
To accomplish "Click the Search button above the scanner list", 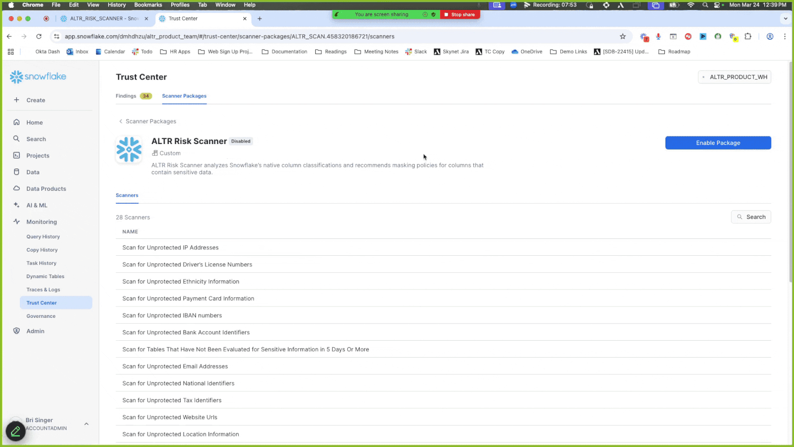I will pos(751,217).
